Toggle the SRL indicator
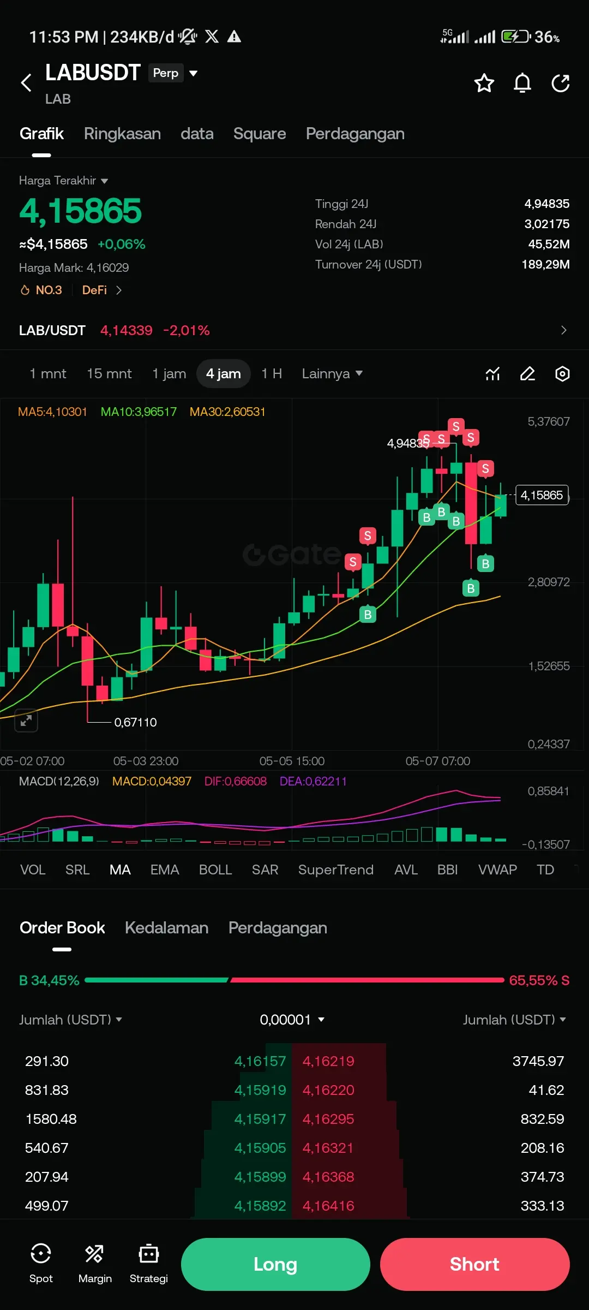The width and height of the screenshot is (589, 1310). [x=77, y=870]
